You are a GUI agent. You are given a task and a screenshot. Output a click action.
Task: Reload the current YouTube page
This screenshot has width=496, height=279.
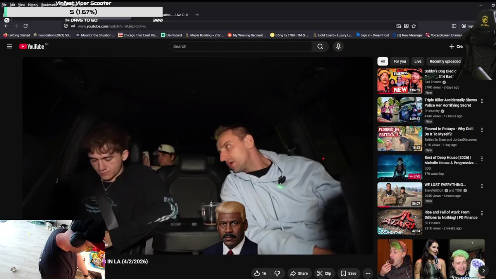coord(26,26)
